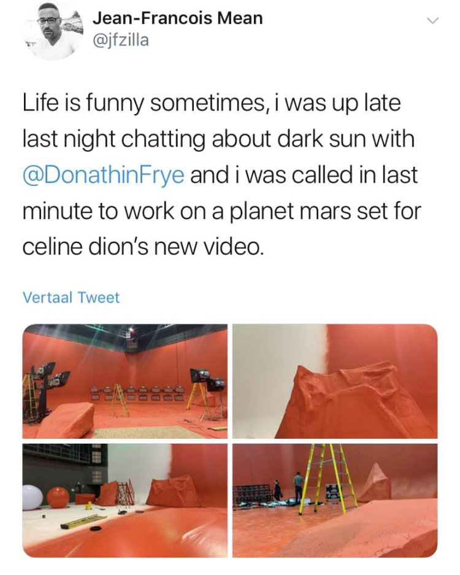Image resolution: width=460 pixels, height=575 pixels.
Task: Select the Vertaal Tweet translate link
Action: 71,297
